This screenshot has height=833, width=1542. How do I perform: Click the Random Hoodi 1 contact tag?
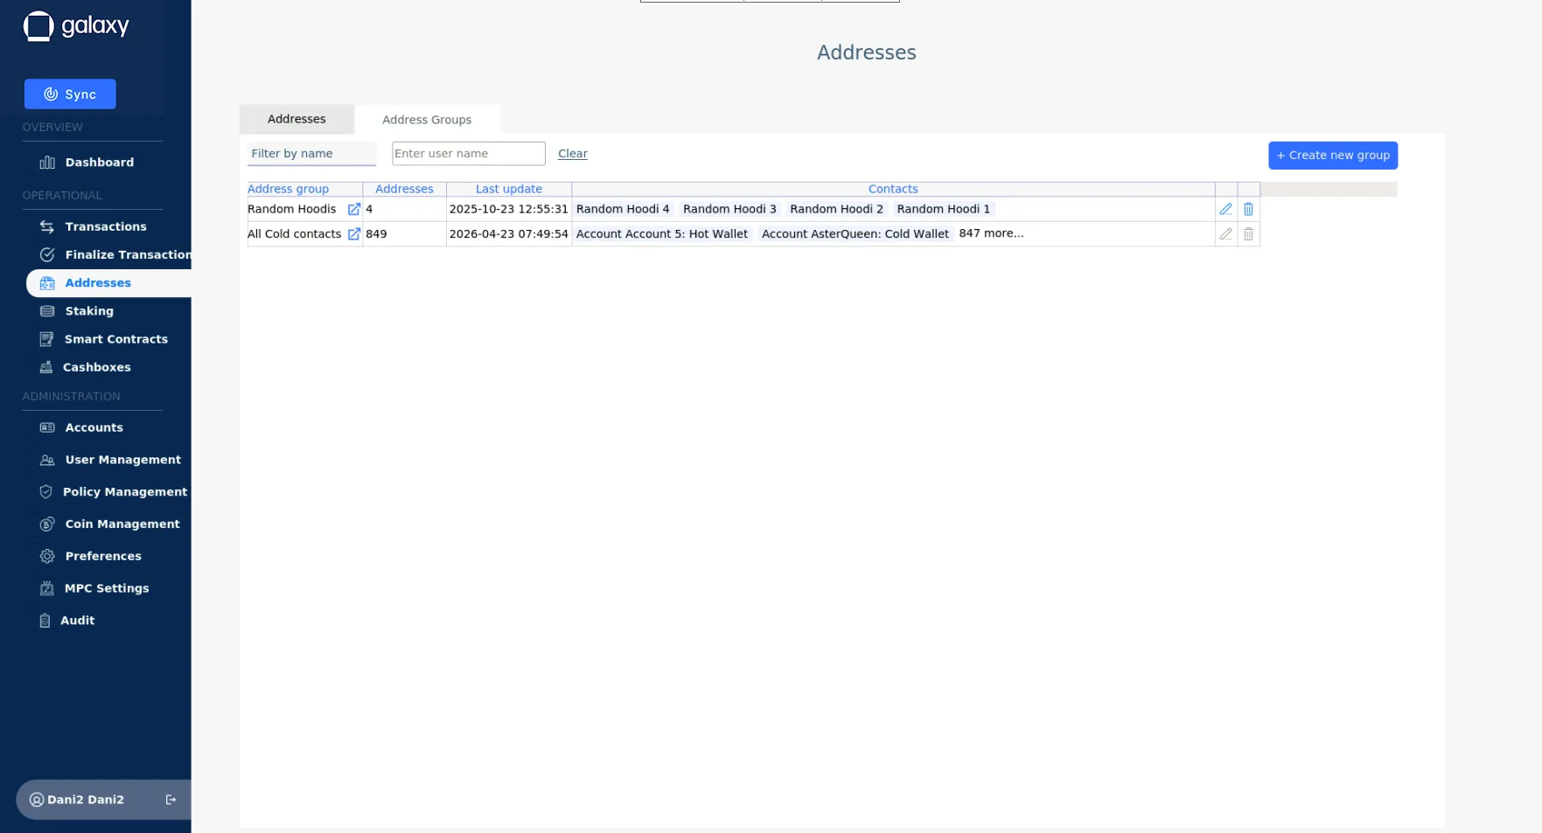pos(944,209)
